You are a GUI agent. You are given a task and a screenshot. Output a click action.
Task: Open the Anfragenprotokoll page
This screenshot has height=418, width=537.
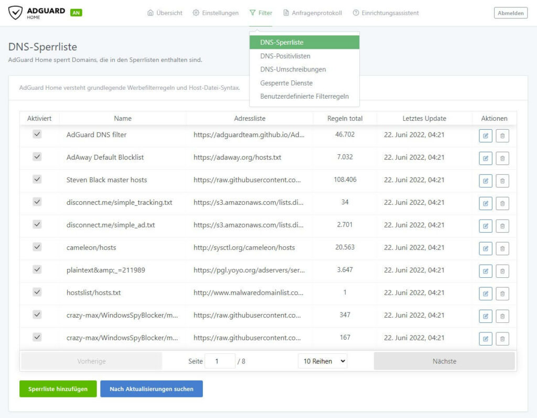tap(313, 13)
